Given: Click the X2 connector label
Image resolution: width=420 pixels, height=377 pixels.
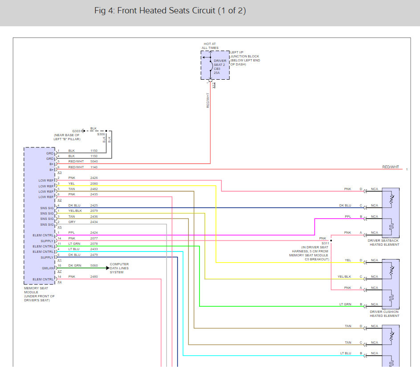Looking at the screenshot, I should [60, 200].
